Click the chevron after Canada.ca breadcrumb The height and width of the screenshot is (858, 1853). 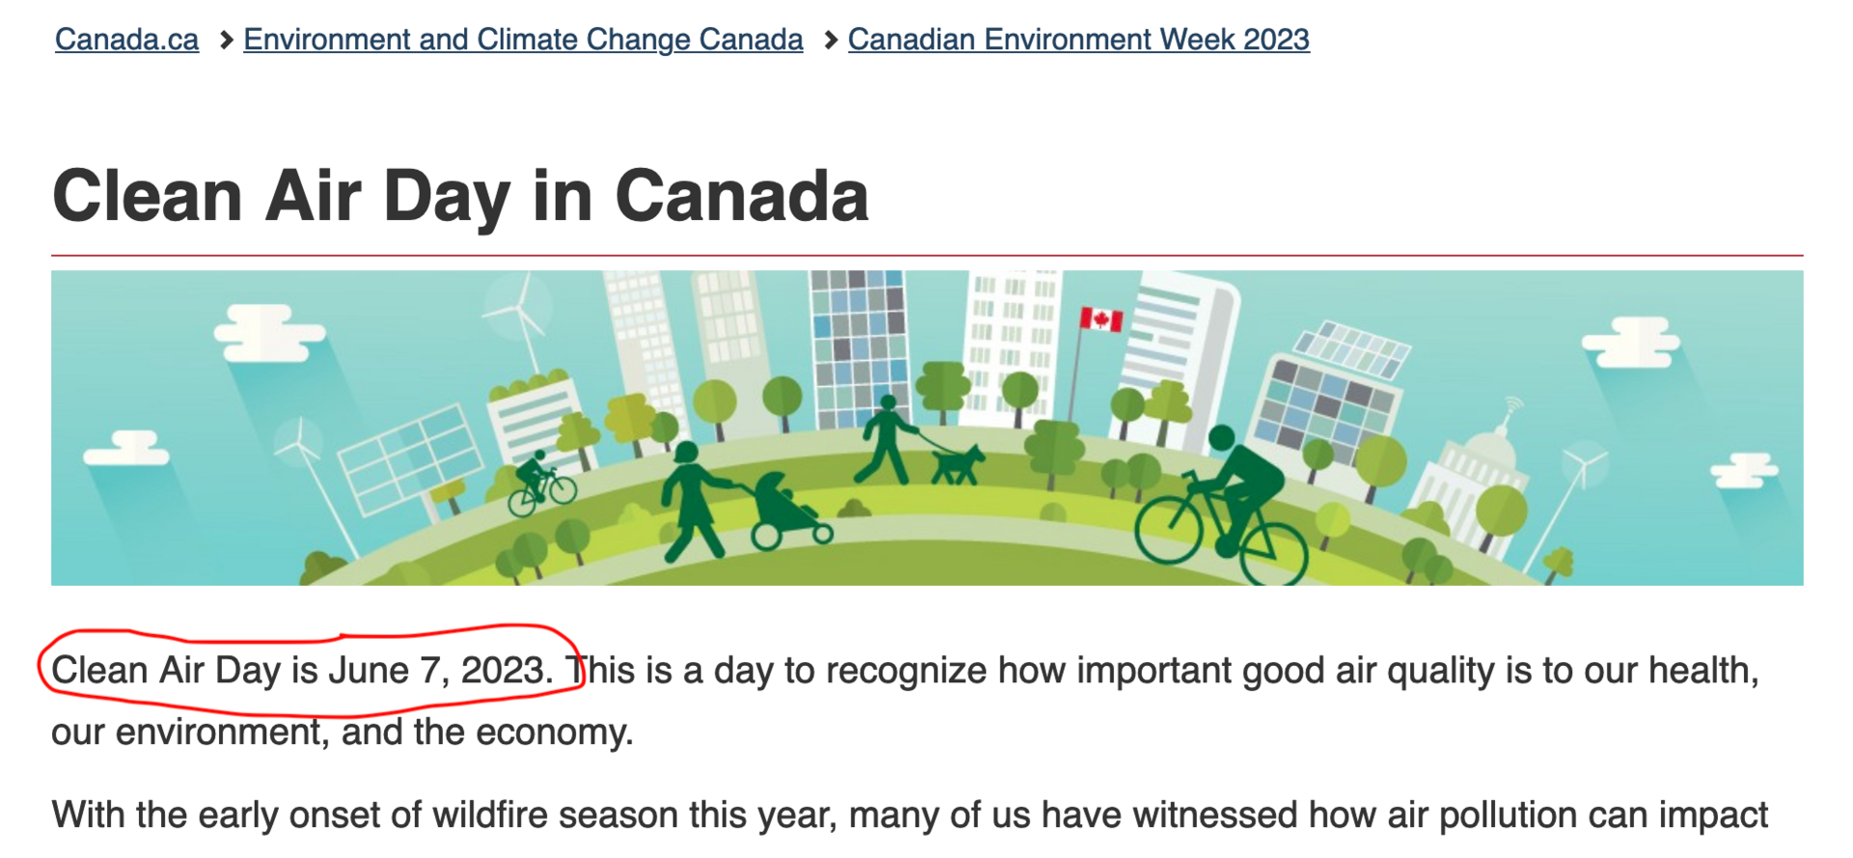226,41
